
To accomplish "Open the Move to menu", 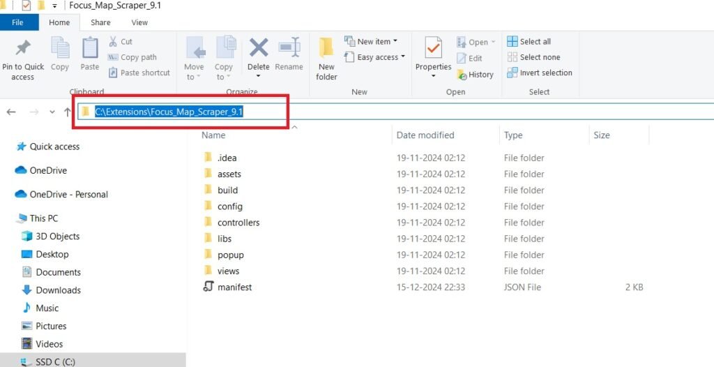I will click(x=194, y=59).
